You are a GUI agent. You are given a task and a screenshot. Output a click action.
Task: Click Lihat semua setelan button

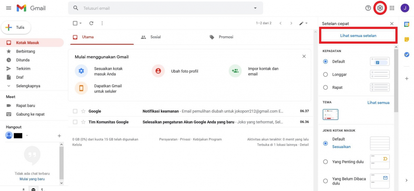click(x=358, y=36)
